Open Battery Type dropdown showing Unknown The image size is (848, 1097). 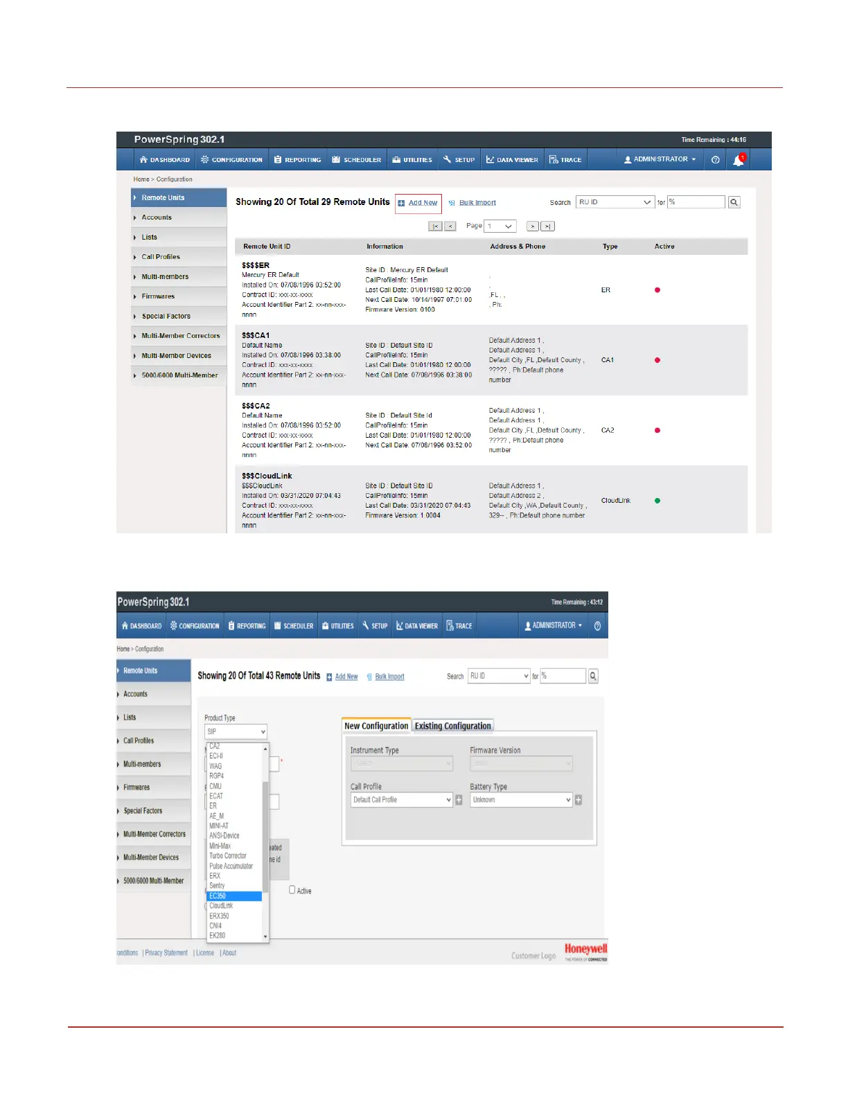tap(521, 800)
